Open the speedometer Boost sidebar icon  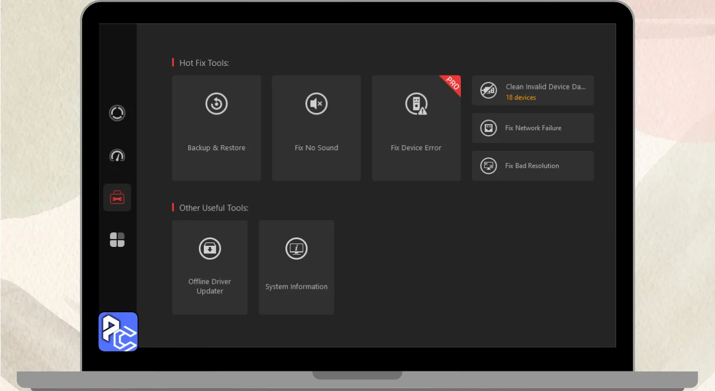pyautogui.click(x=117, y=155)
